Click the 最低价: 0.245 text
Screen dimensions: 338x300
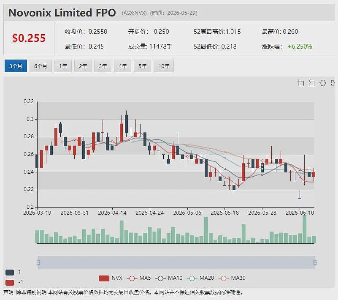coord(84,46)
